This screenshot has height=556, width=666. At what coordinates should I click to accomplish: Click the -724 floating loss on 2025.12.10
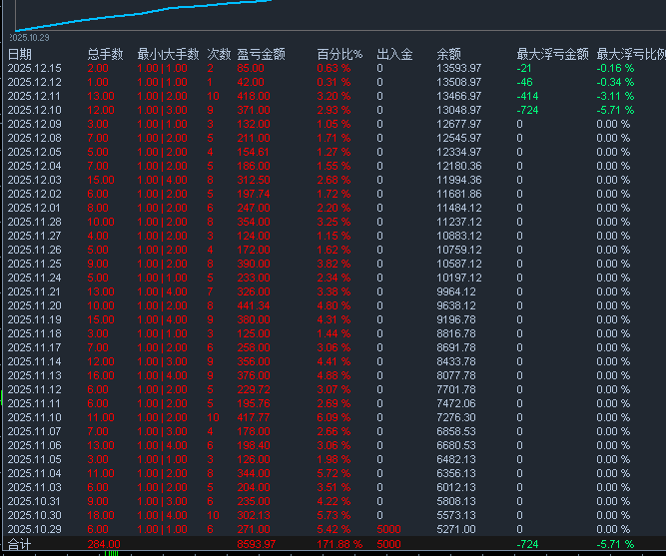[x=527, y=110]
